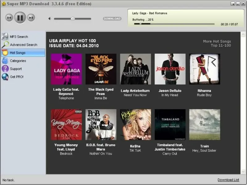The height and width of the screenshot is (185, 247).
Task: Select Jason DeRulo album cover
Action: point(170,69)
